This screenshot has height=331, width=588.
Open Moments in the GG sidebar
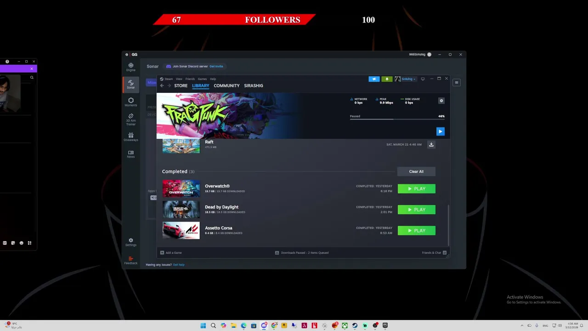click(131, 102)
